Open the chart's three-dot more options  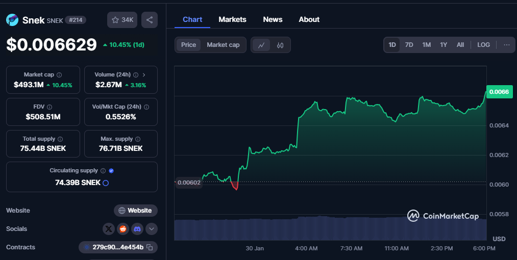(x=507, y=45)
